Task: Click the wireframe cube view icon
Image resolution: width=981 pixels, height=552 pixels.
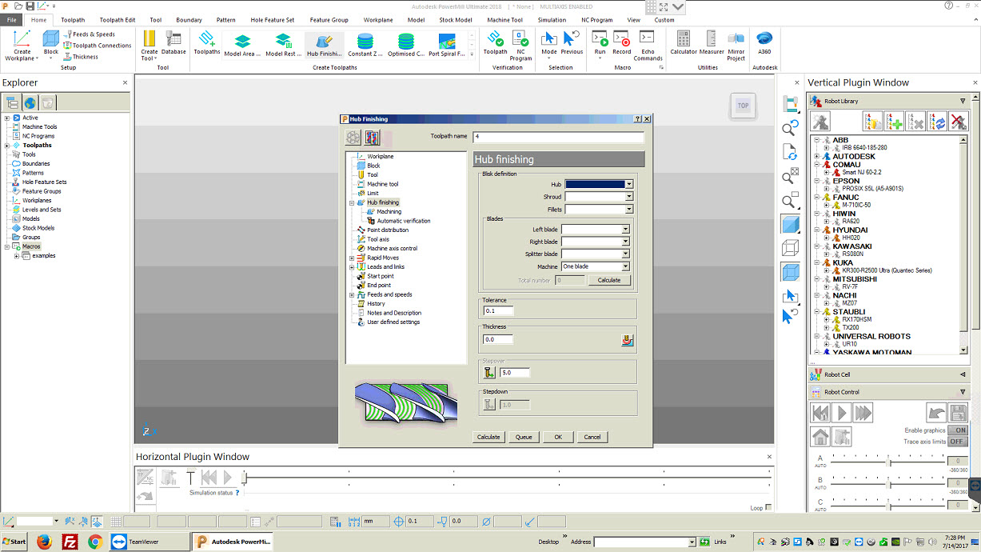Action: point(790,248)
